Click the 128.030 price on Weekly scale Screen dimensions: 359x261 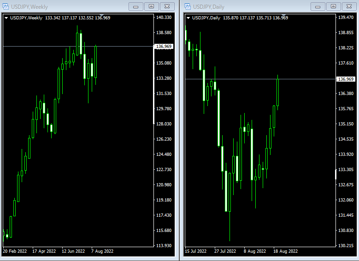(x=164, y=124)
